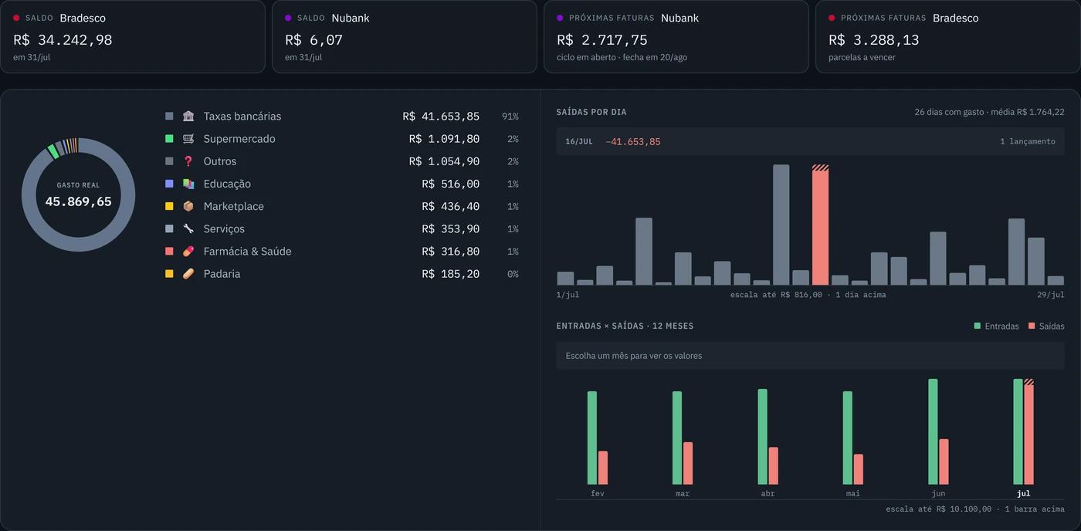The height and width of the screenshot is (531, 1081).
Task: Select the jul month in the 12 months chart
Action: tap(1023, 436)
